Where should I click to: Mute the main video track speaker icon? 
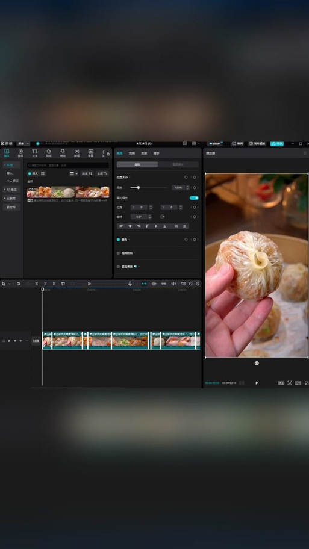point(20,341)
